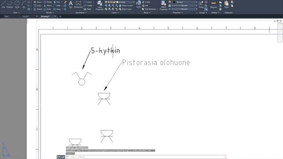Click the layer color swatch square
This screenshot has height=159, width=283.
pos(117,2)
